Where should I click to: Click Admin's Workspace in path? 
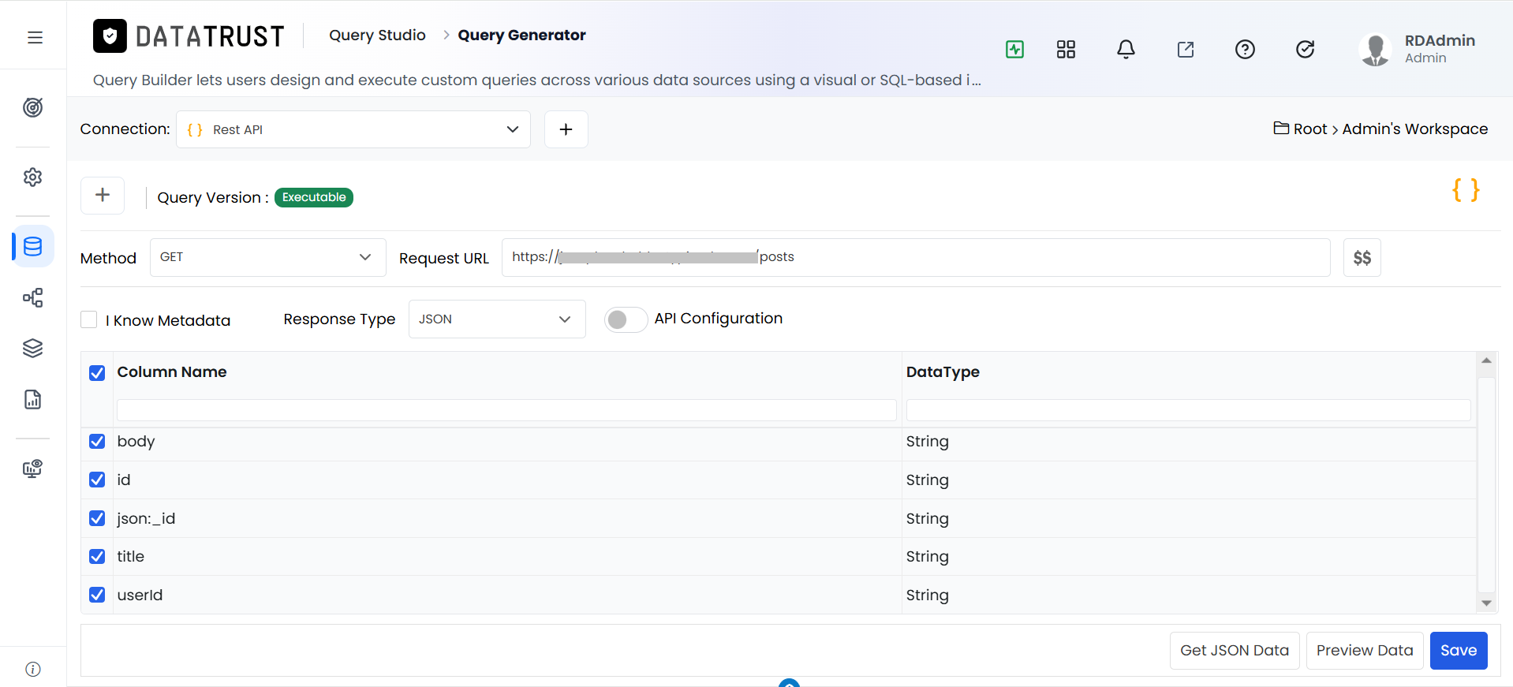[x=1415, y=129]
